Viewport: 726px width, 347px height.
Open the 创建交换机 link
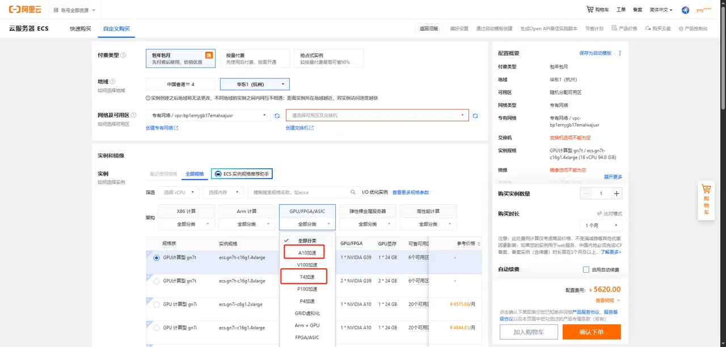pyautogui.click(x=299, y=128)
